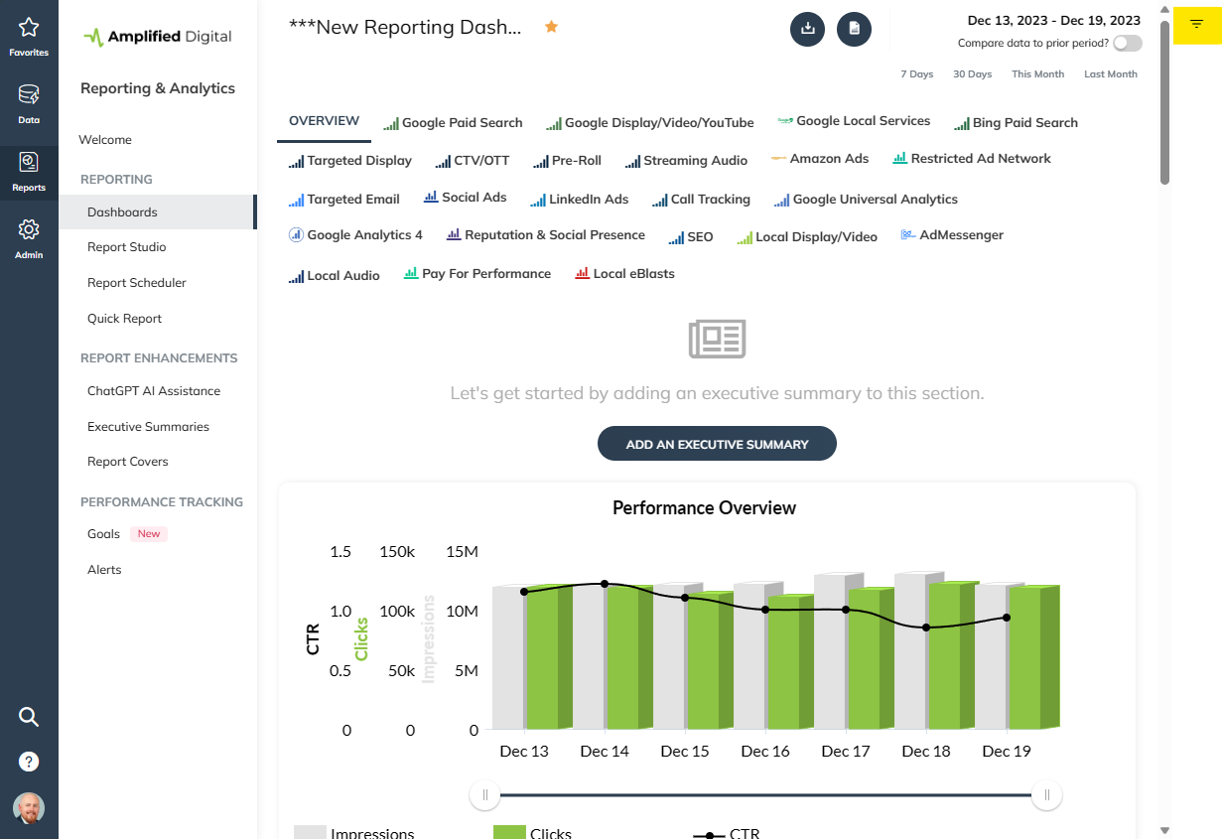The image size is (1222, 839).
Task: Select the Last Month range preset
Action: [x=1110, y=74]
